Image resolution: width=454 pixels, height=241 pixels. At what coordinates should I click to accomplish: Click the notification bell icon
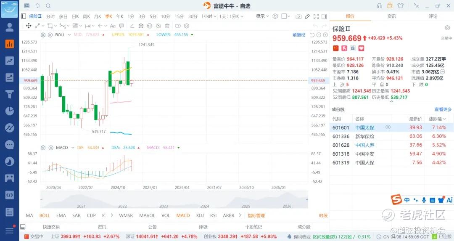(37, 6)
